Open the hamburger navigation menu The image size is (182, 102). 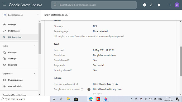[x=5, y=5]
